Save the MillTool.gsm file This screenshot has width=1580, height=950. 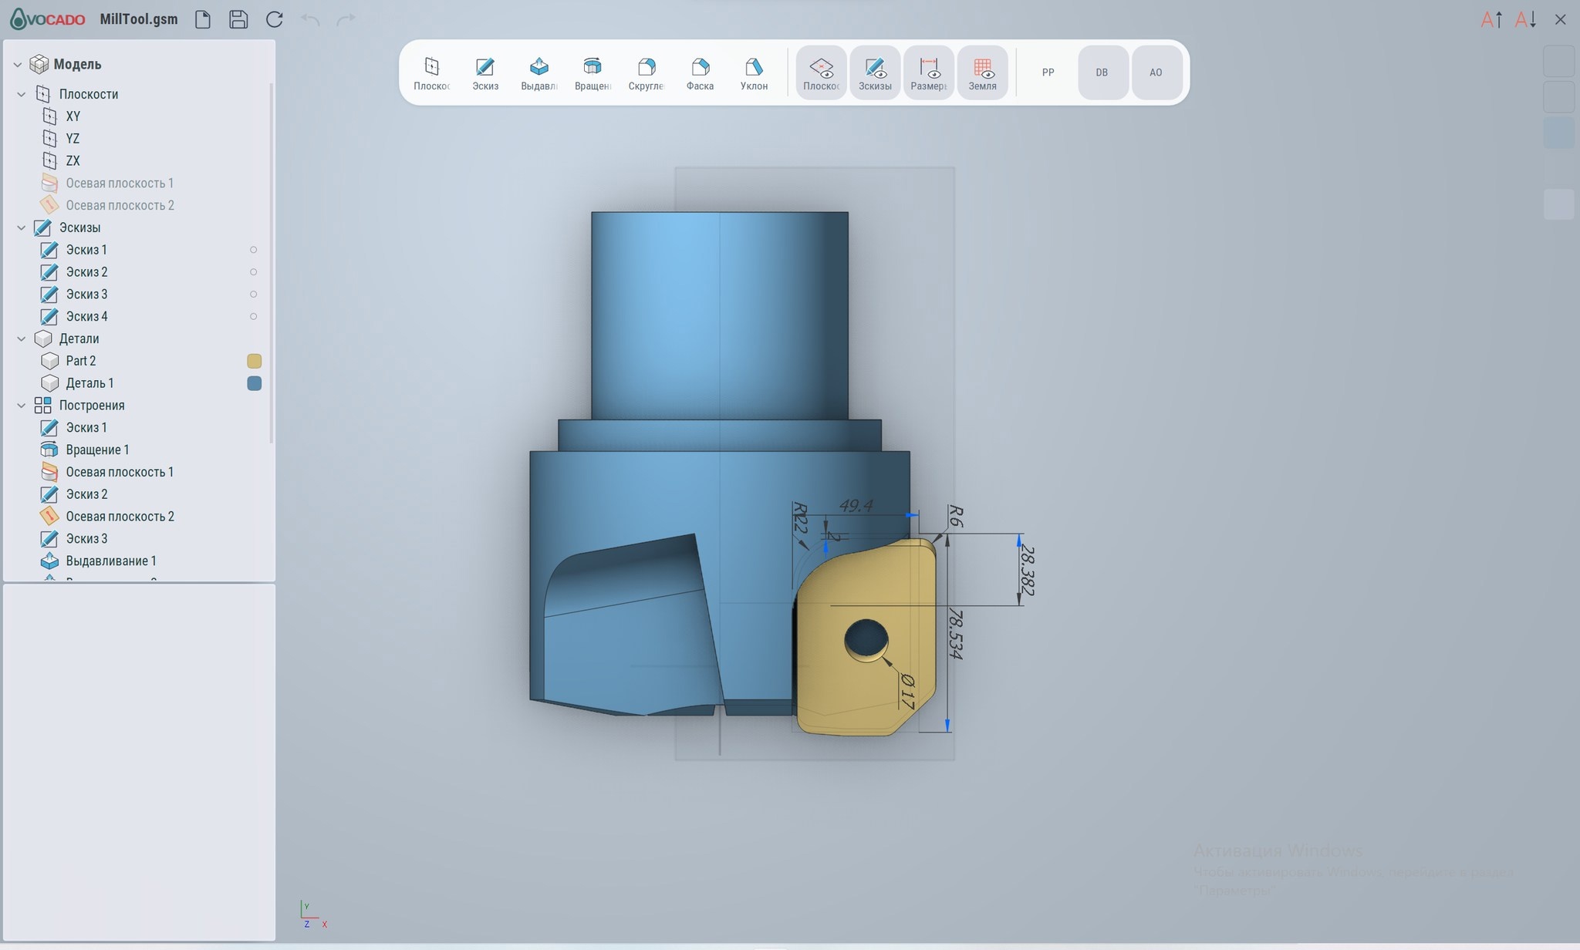238,19
